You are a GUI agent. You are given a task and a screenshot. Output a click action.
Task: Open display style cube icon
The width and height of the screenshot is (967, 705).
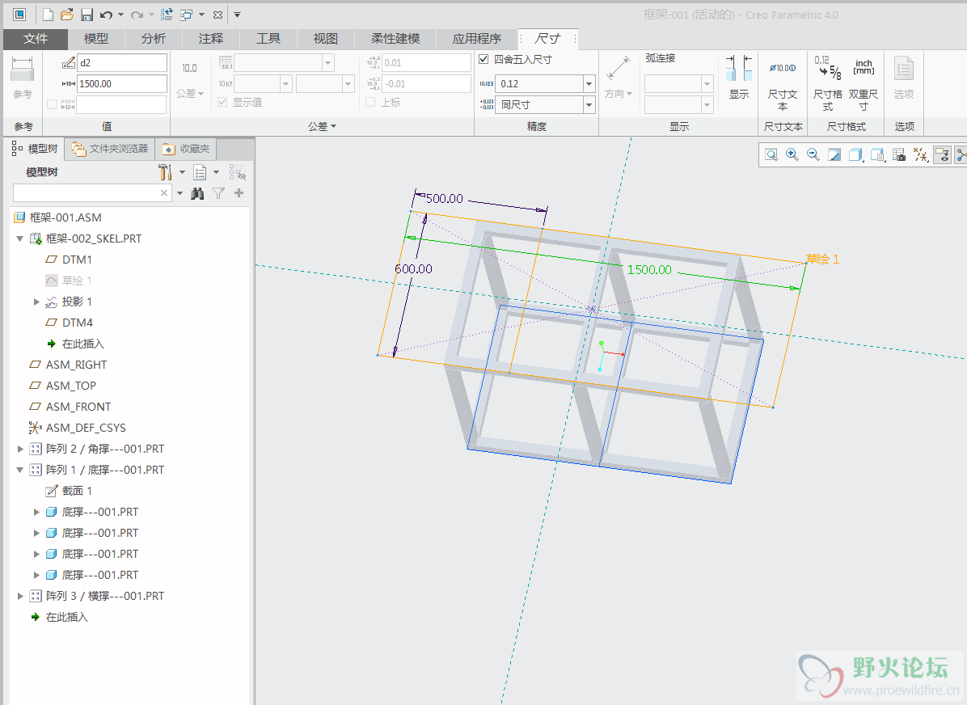pos(855,154)
